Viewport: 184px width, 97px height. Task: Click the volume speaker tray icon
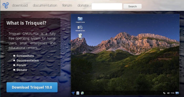click(x=168, y=93)
